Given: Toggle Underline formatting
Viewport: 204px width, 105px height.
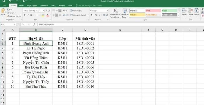Looking at the screenshot, I should pyautogui.click(x=31, y=15).
